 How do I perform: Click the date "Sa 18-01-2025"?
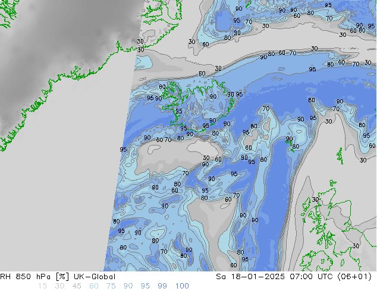click(x=250, y=277)
